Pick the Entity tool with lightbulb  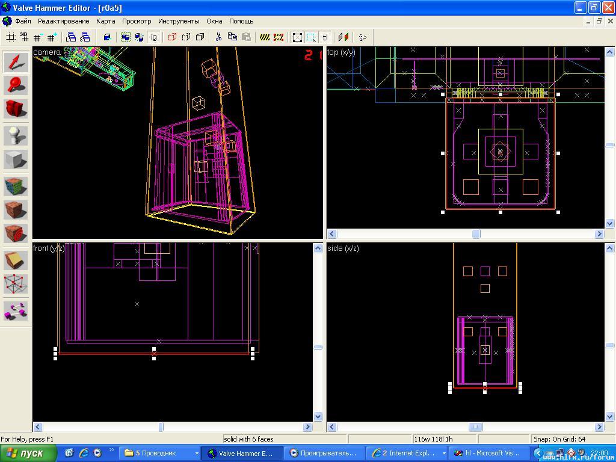click(16, 135)
